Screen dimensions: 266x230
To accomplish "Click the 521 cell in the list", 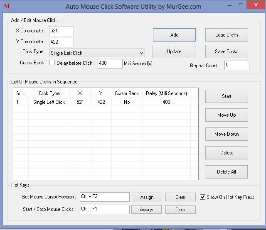I will click(80, 102).
